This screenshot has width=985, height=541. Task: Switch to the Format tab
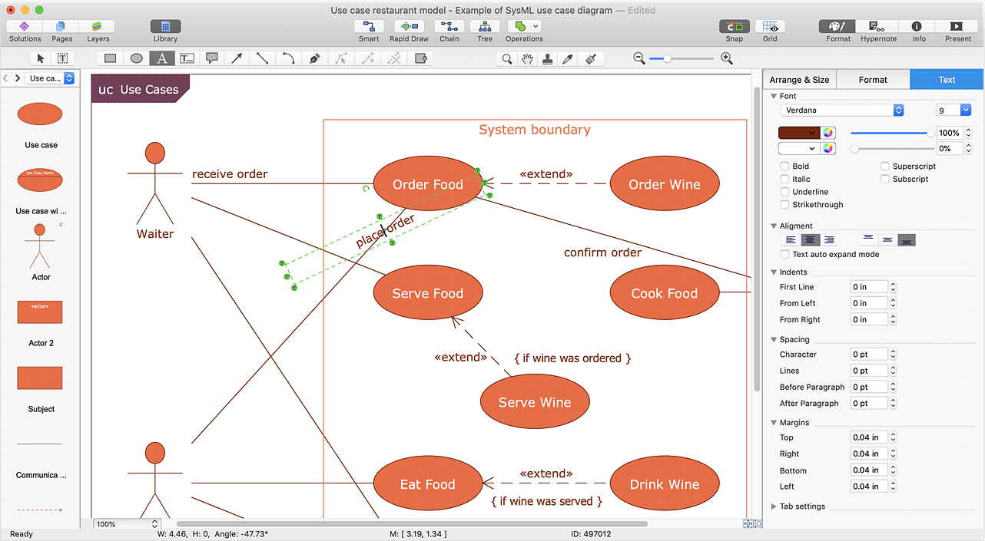pos(873,79)
